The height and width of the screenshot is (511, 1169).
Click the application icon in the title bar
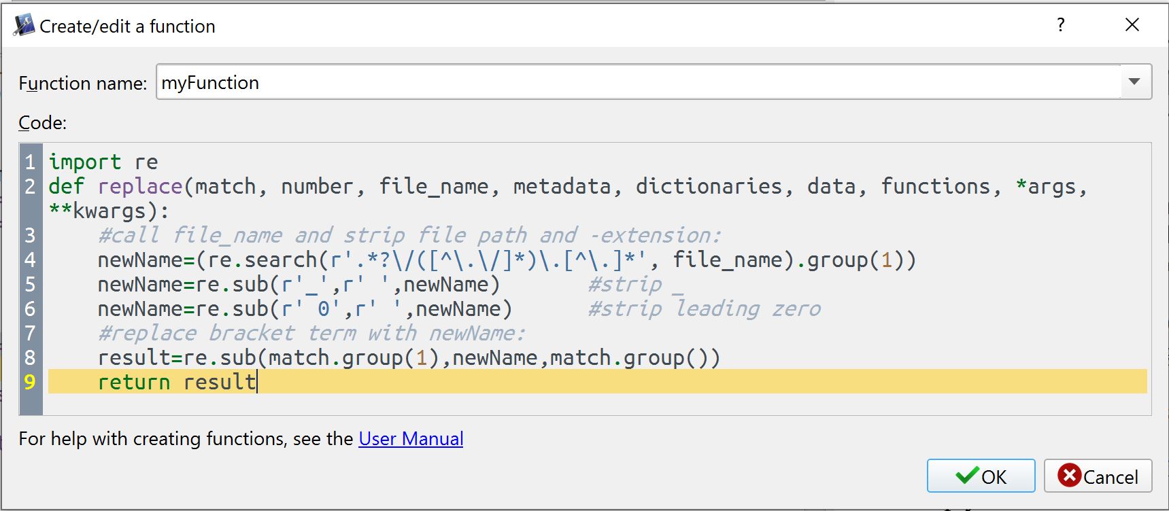[x=24, y=25]
